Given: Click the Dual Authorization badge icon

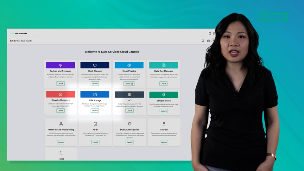Looking at the screenshot, I should [x=130, y=124].
